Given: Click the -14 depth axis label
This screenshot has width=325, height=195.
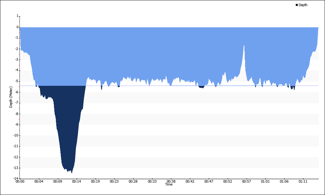Looking at the screenshot, I should click(16, 178).
